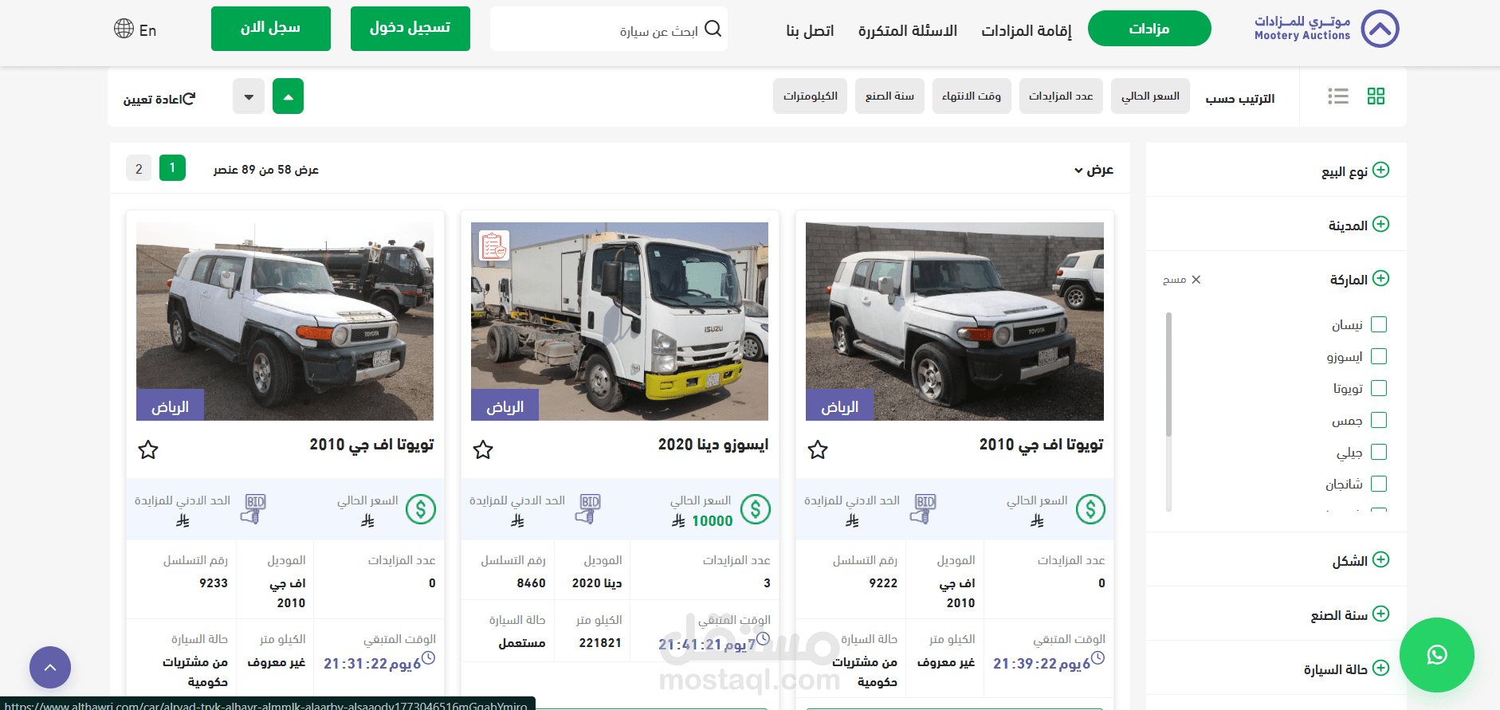Click clock icon on Toyota 9222 remaining time
The width and height of the screenshot is (1500, 710).
click(1098, 657)
